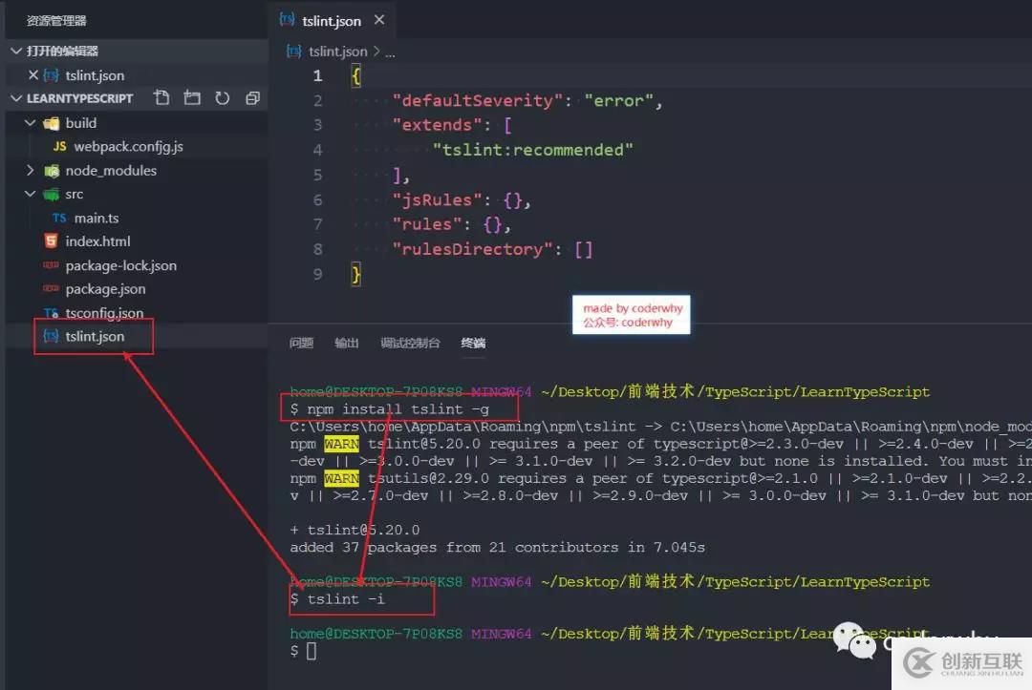Image resolution: width=1032 pixels, height=690 pixels.
Task: Click the npm icon of package.json
Action: 51,288
